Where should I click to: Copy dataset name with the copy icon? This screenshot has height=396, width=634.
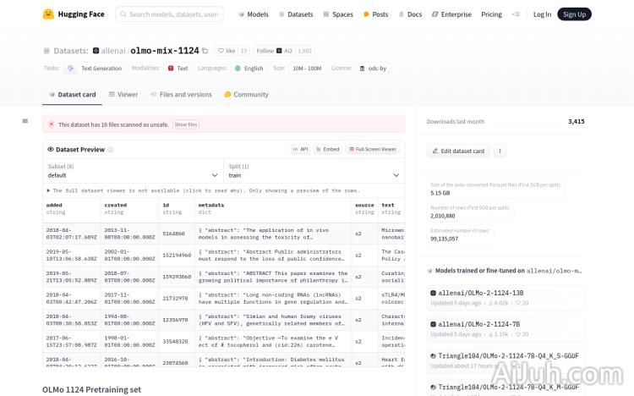coord(205,51)
